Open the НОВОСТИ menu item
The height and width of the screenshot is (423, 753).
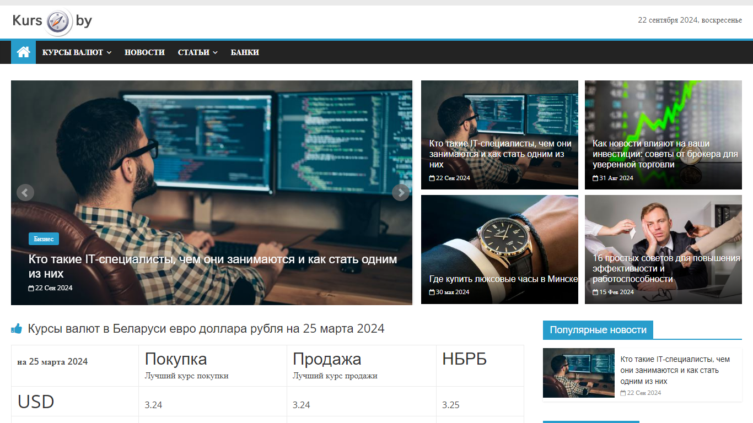tap(144, 52)
